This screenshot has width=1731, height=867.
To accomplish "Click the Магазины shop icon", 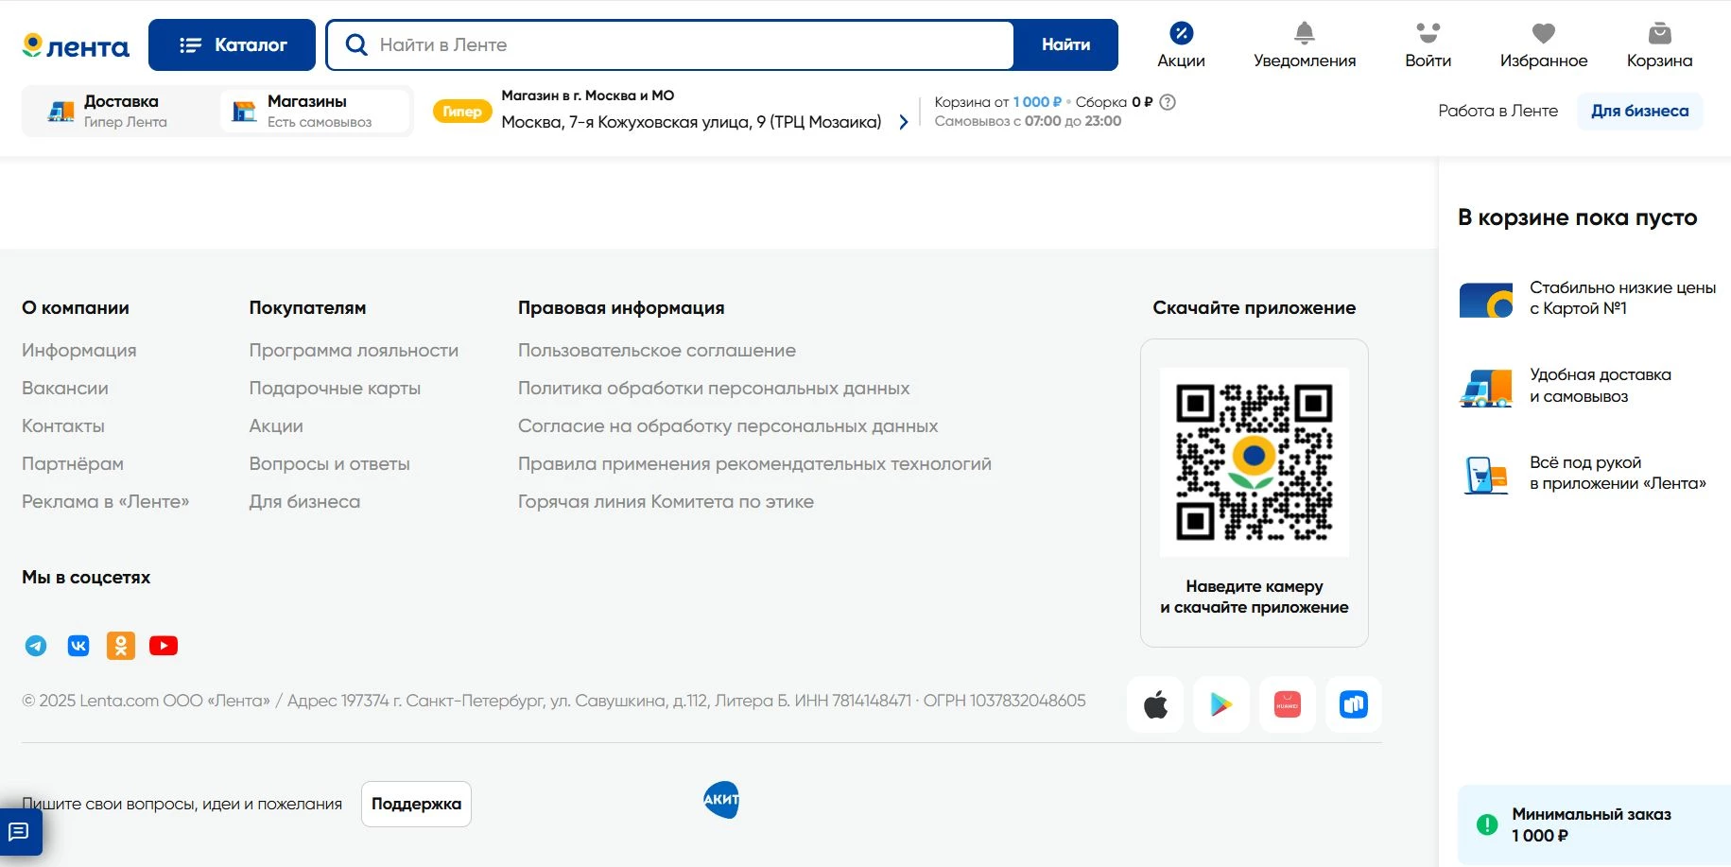I will tap(245, 112).
